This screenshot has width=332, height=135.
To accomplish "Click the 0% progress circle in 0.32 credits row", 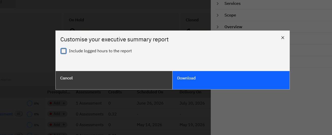I will coord(30,114).
